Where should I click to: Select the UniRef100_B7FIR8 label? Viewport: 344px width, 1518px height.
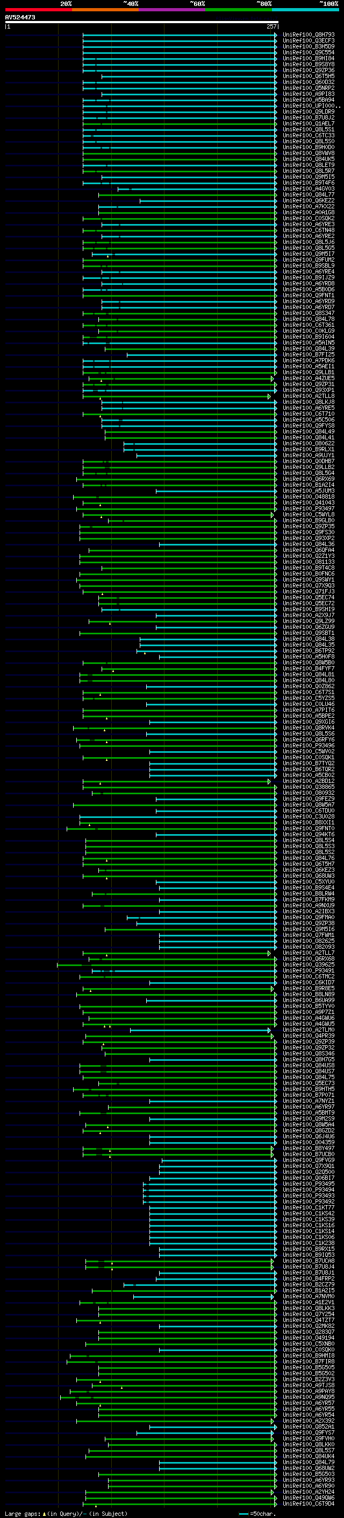(x=309, y=1361)
